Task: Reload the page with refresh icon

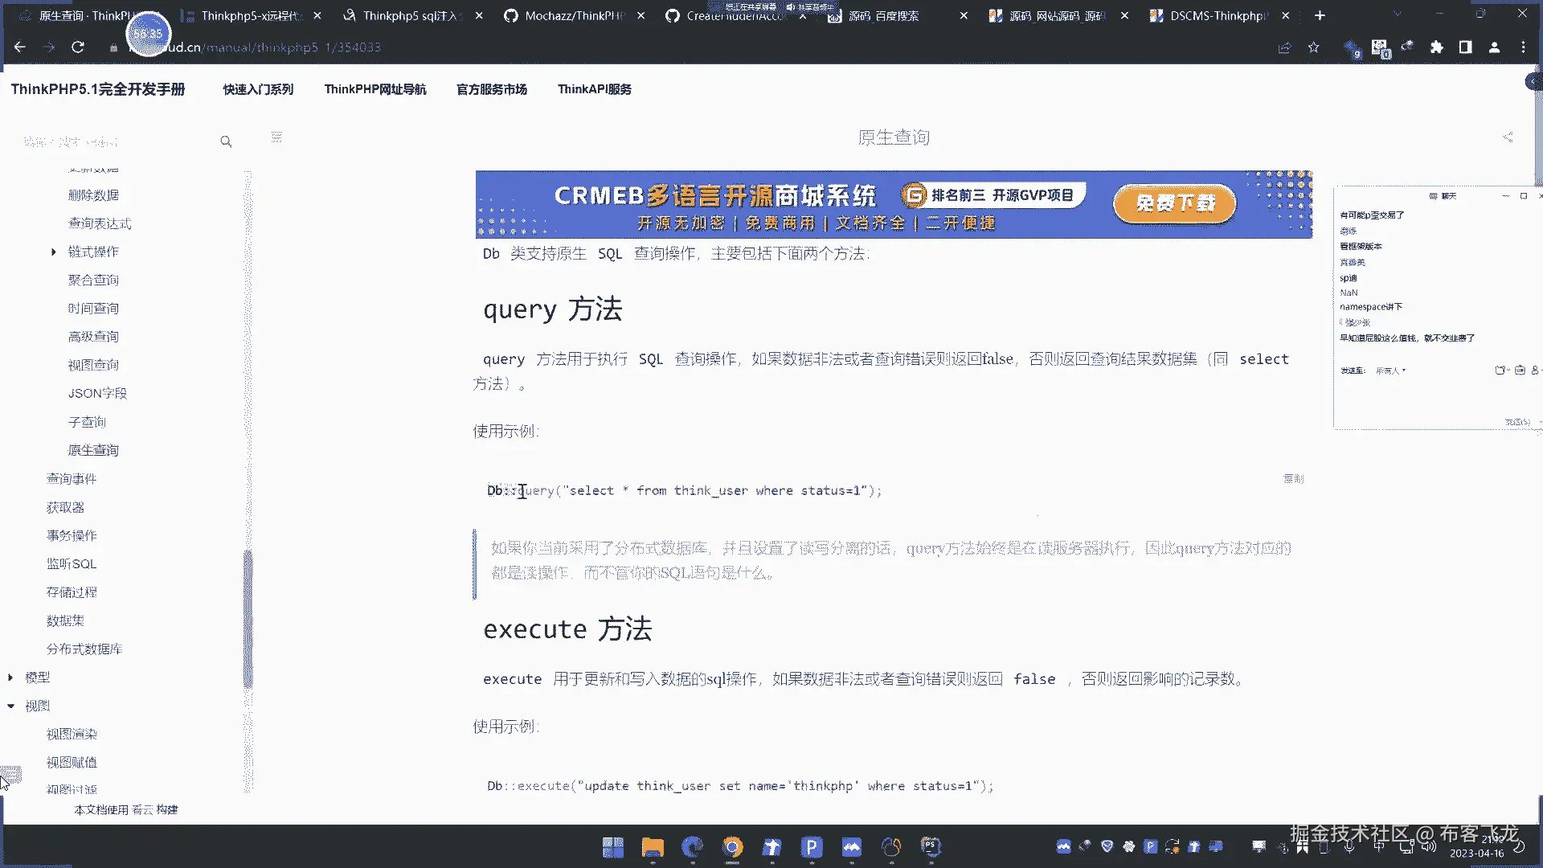Action: pos(78,47)
